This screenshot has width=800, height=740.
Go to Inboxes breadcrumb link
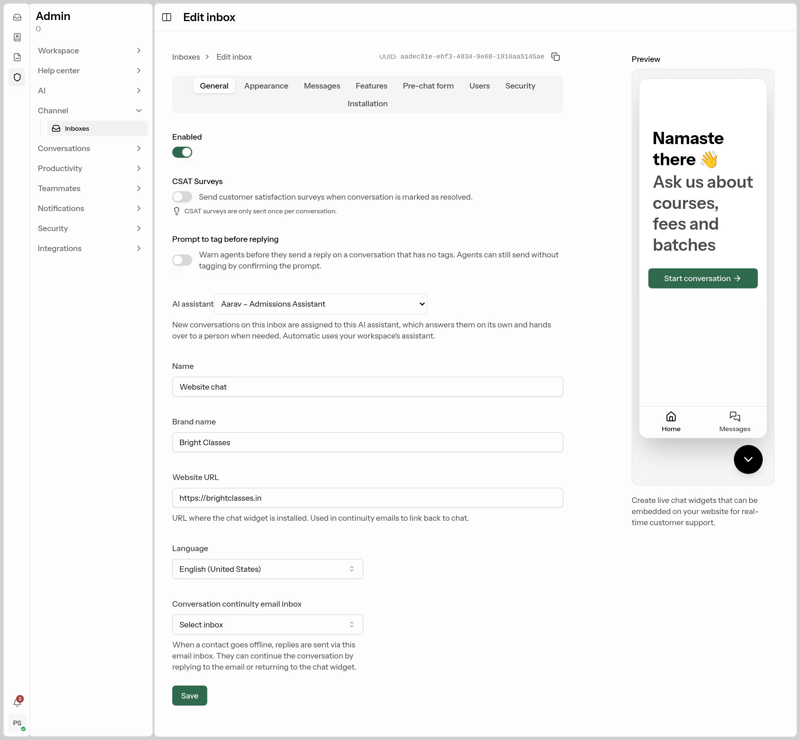[186, 57]
